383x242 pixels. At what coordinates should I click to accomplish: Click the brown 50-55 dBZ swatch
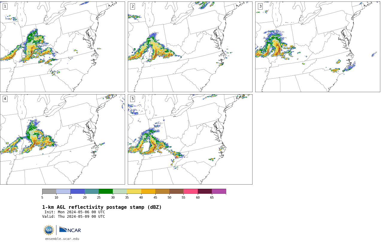[176, 191]
